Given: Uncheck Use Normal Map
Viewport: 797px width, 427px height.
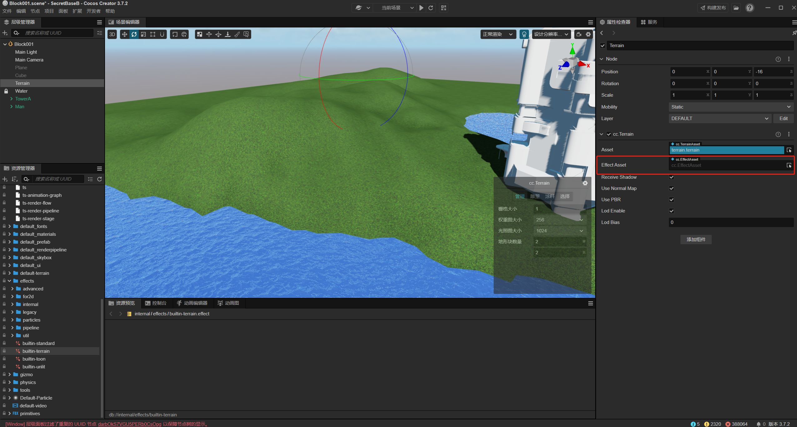Looking at the screenshot, I should tap(671, 188).
